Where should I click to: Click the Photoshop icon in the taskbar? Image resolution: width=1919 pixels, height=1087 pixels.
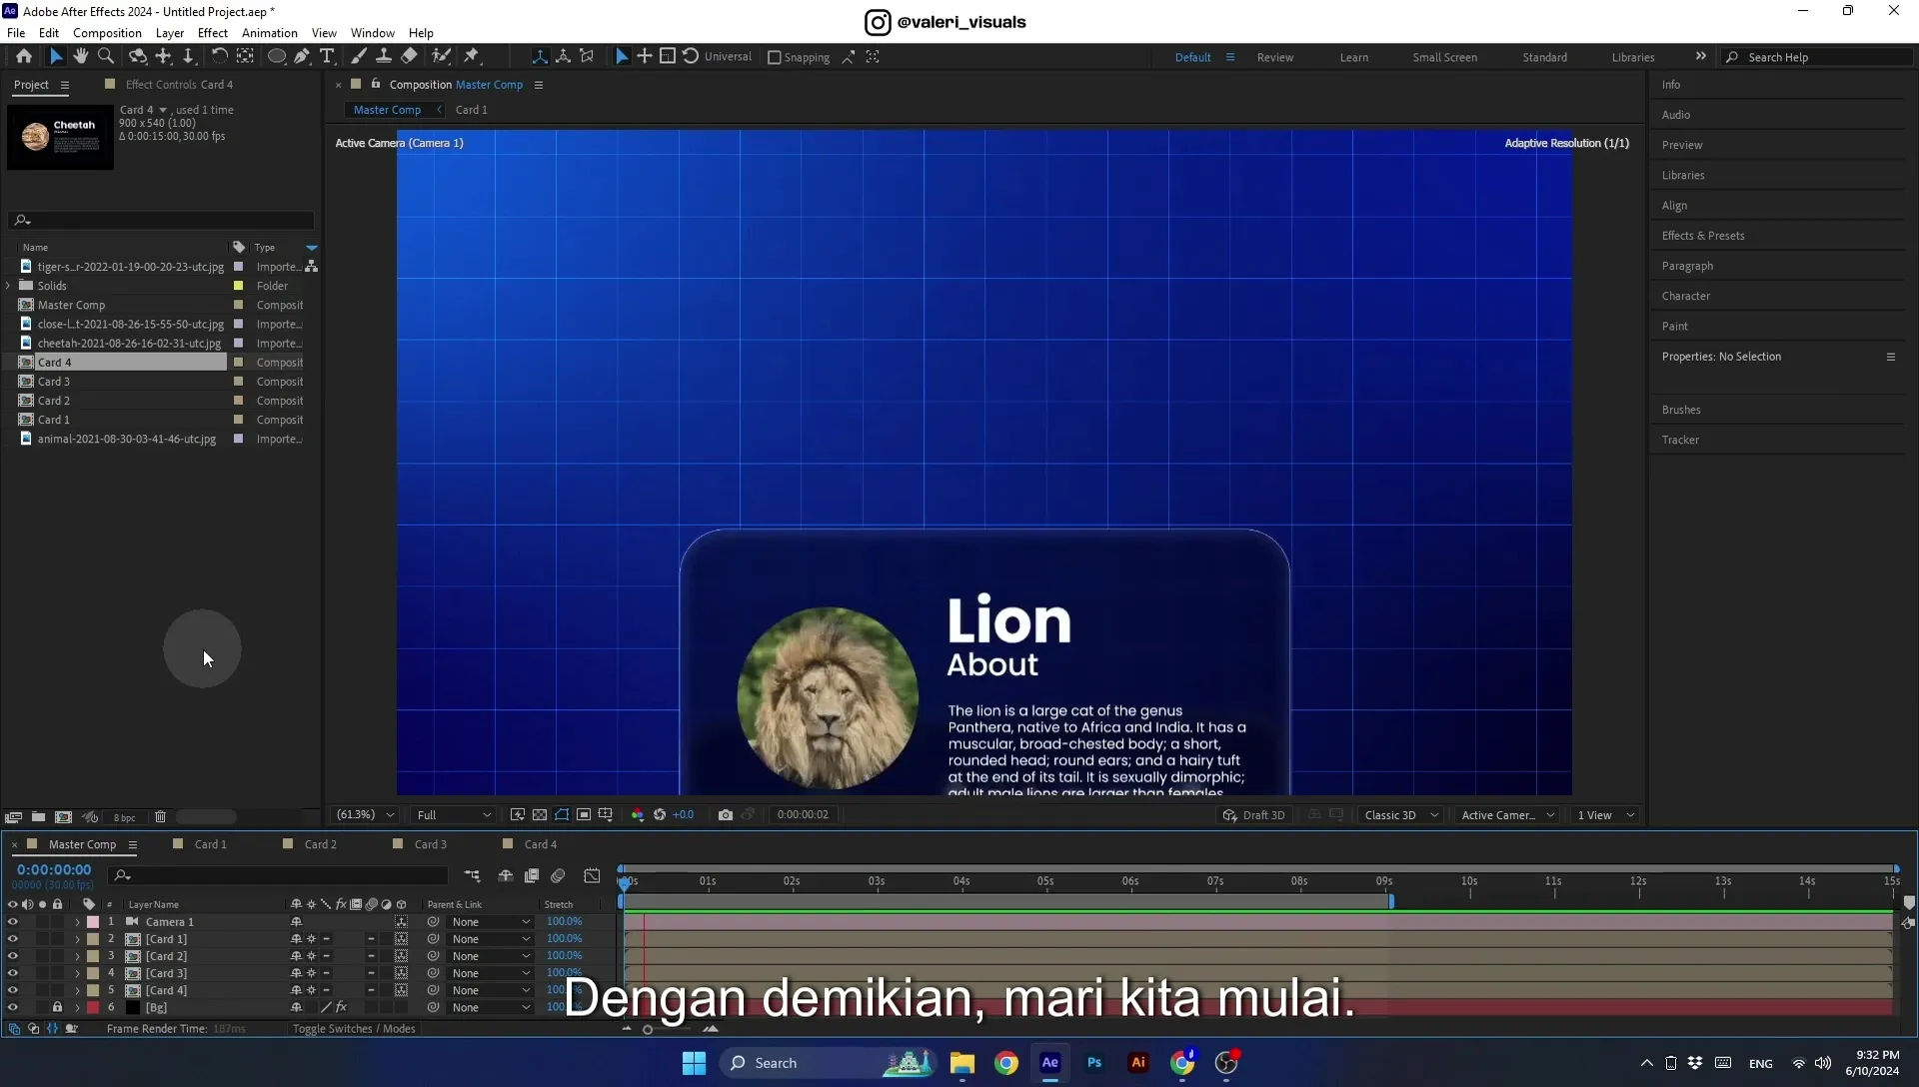[x=1094, y=1063]
